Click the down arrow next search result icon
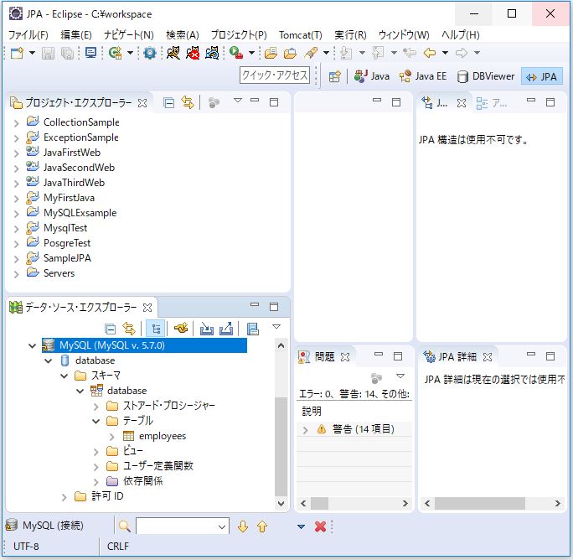The height and width of the screenshot is (560, 573). (243, 526)
